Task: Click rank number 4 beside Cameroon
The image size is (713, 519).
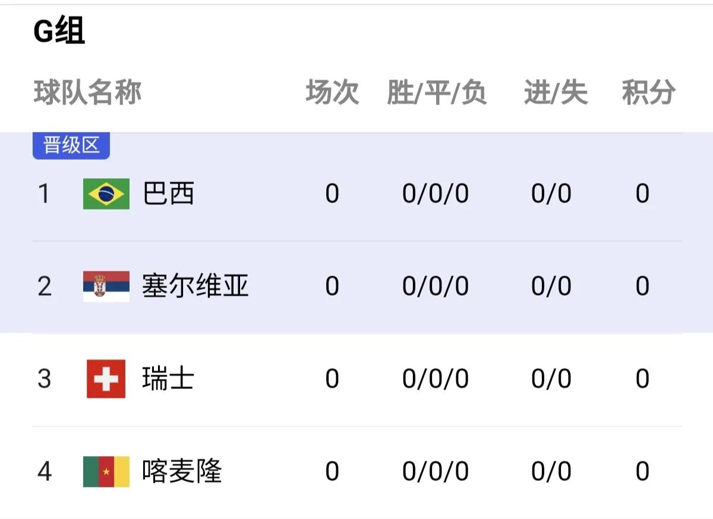Action: click(45, 471)
